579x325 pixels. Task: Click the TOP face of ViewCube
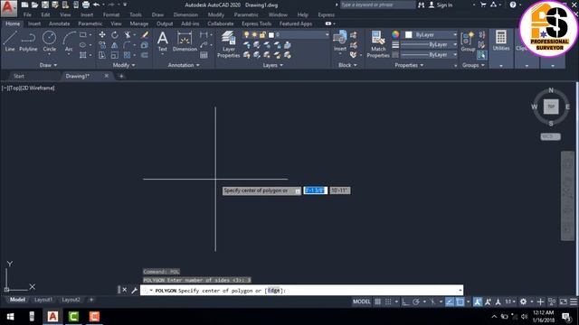tap(551, 107)
